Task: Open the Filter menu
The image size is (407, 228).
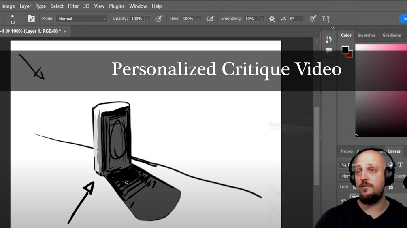Action: [73, 6]
